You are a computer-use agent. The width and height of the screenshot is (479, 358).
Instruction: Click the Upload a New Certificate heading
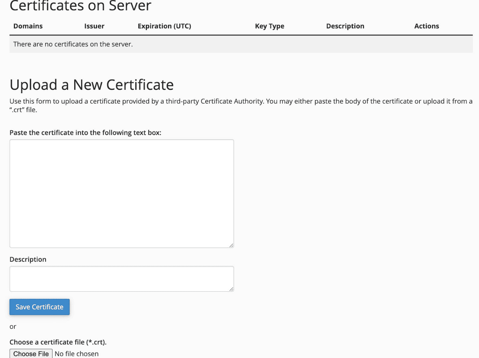92,85
